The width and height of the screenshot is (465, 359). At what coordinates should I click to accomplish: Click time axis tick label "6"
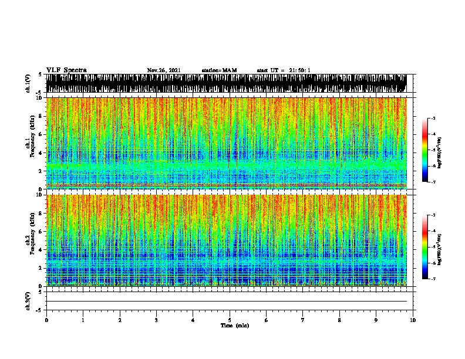click(267, 320)
